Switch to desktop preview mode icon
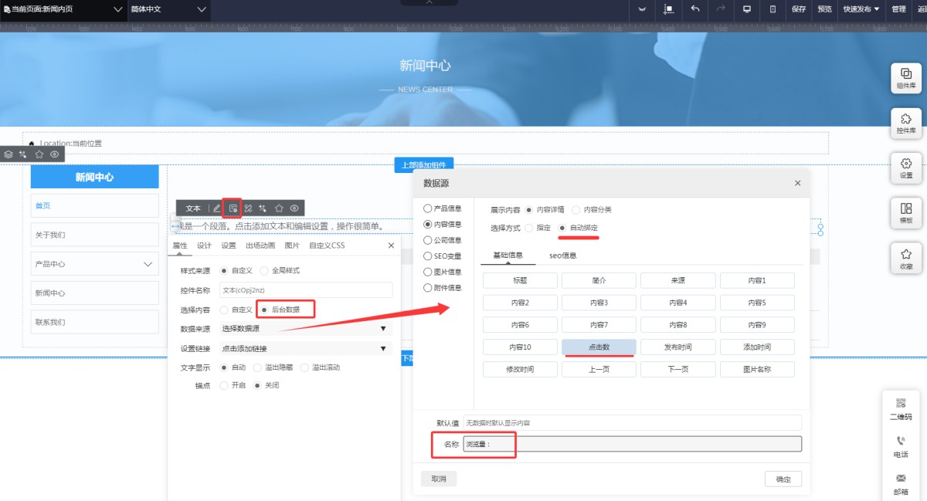The width and height of the screenshot is (927, 501). pyautogui.click(x=746, y=8)
